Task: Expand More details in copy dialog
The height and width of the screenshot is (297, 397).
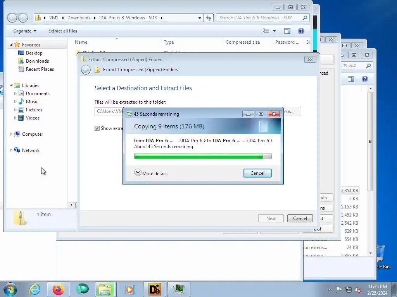Action: [x=151, y=173]
